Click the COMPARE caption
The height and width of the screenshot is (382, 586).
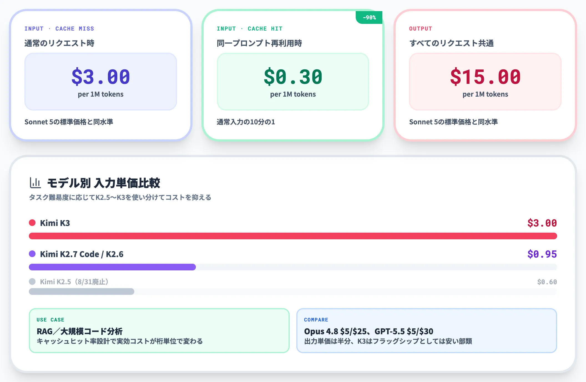(316, 320)
